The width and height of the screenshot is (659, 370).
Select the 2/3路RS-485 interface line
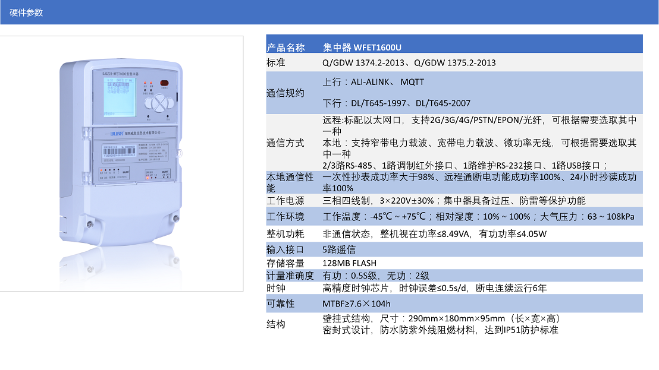(x=465, y=165)
